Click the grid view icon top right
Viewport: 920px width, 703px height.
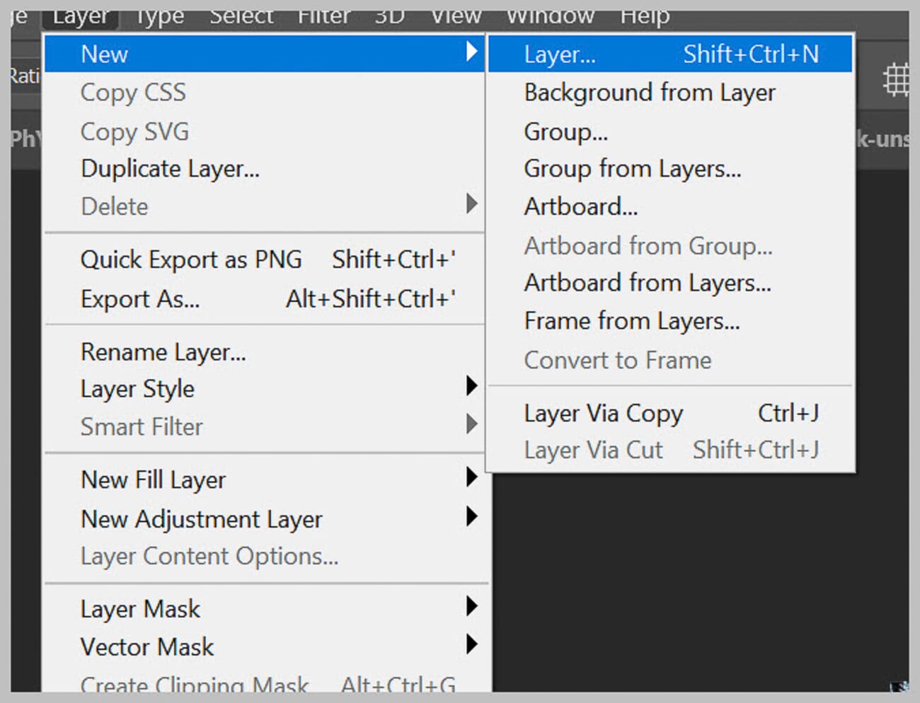pos(897,79)
